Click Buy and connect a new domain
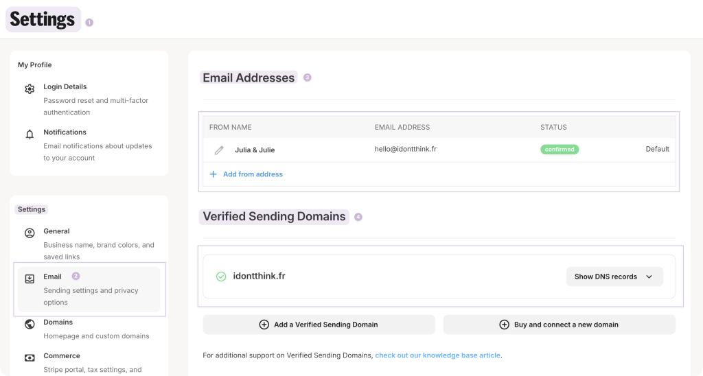The height and width of the screenshot is (376, 703). pyautogui.click(x=559, y=325)
